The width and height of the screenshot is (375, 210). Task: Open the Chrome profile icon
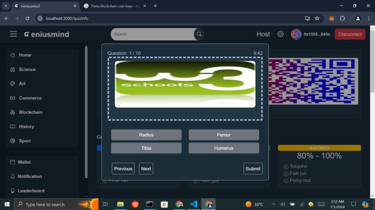tap(358, 19)
